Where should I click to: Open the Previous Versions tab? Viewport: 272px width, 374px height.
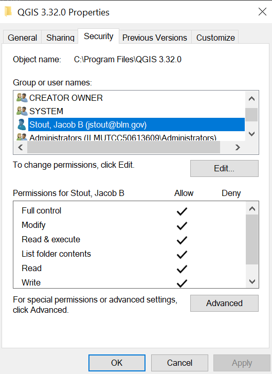click(155, 38)
